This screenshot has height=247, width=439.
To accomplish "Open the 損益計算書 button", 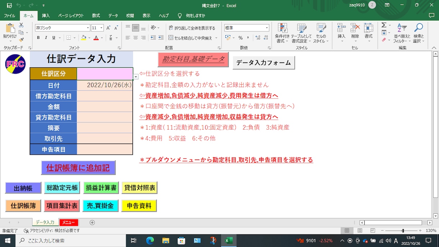I will point(100,188).
